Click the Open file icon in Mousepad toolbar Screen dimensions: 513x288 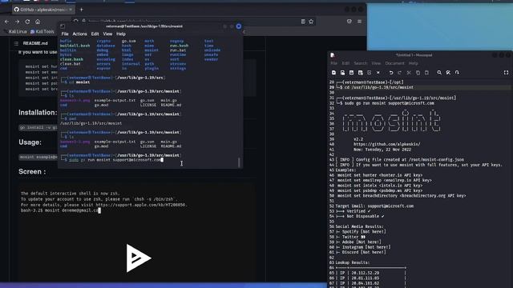pos(342,73)
